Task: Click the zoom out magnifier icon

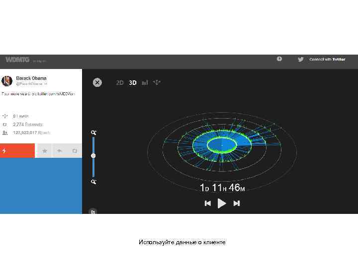Action: (x=93, y=182)
